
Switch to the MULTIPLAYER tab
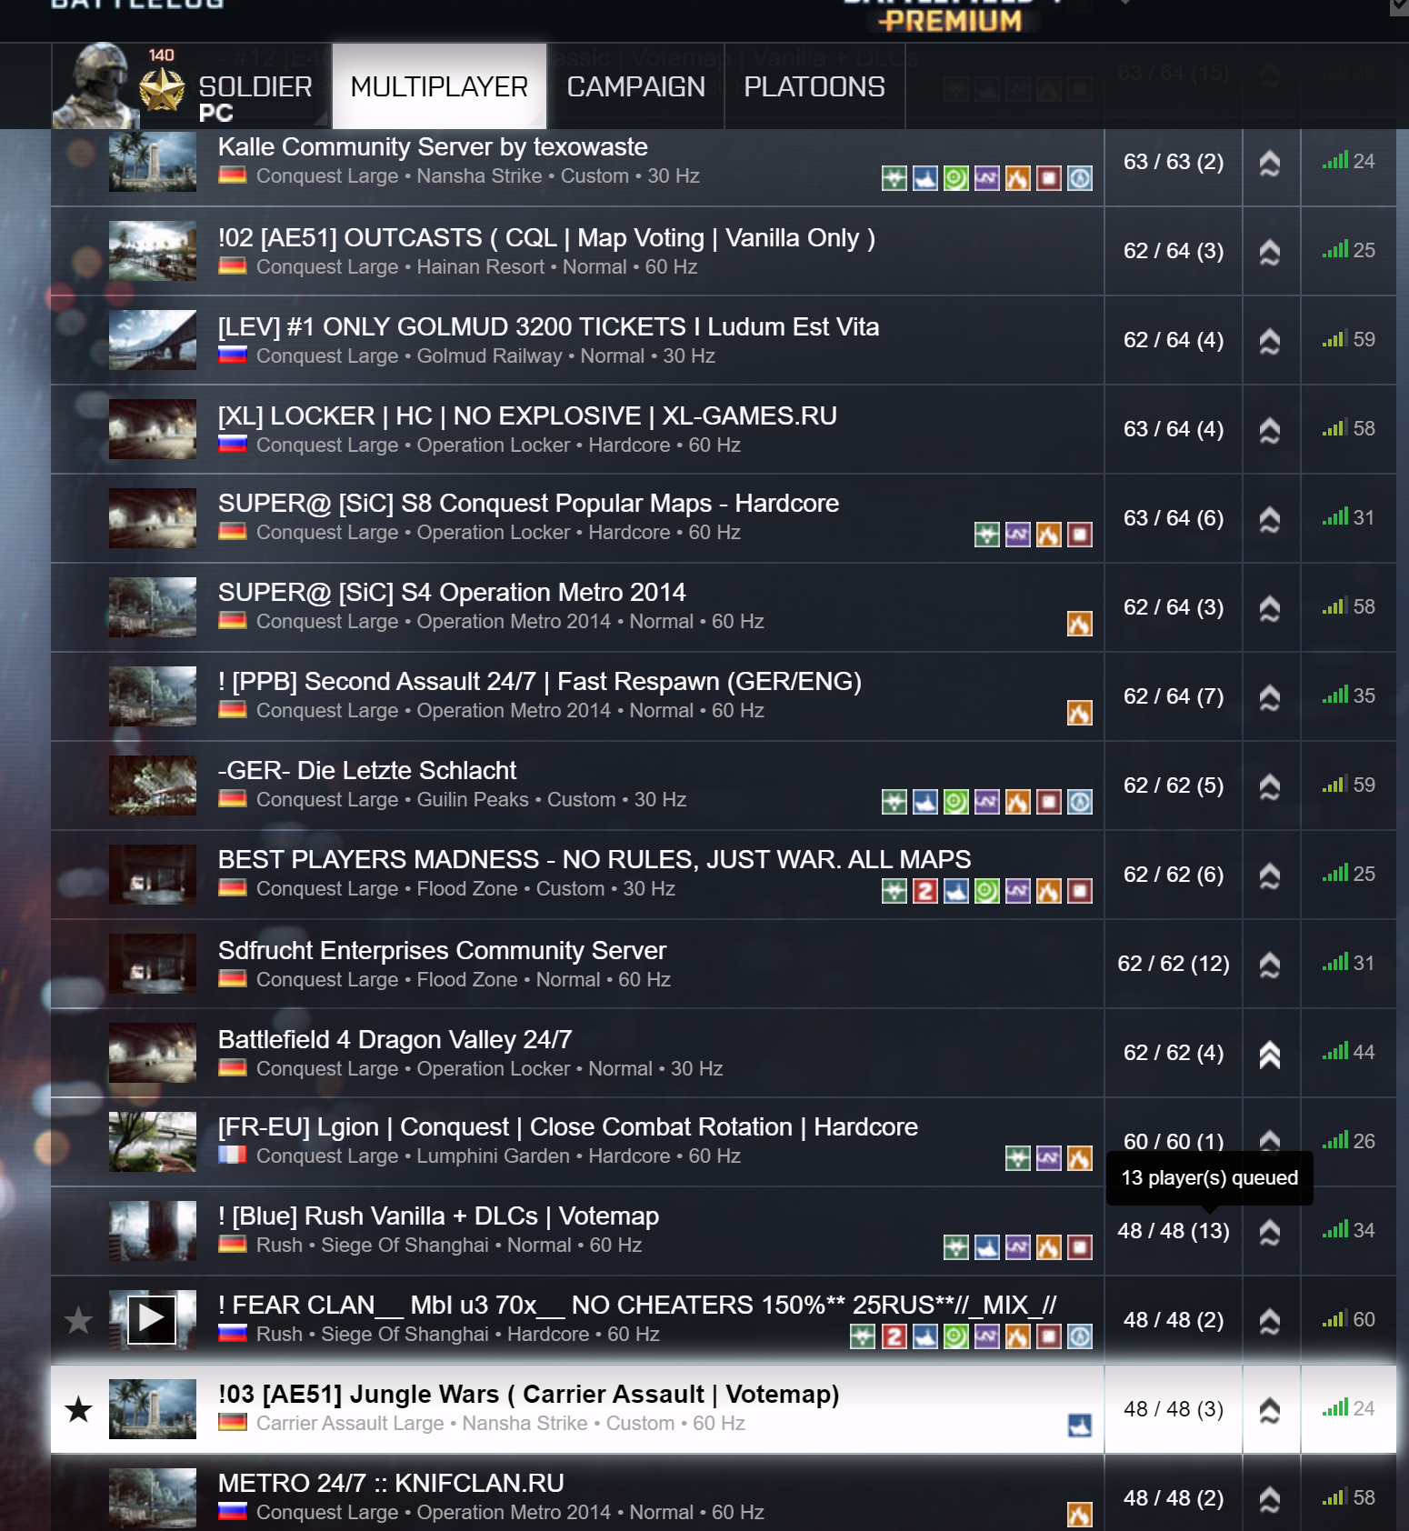point(439,86)
